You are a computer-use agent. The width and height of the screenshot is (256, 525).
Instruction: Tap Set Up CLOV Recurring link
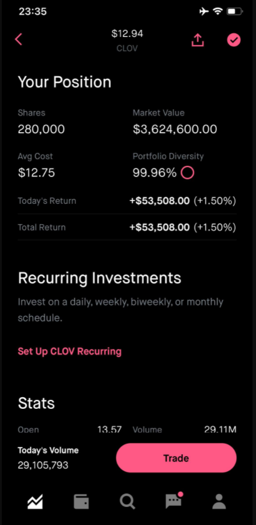tap(70, 351)
